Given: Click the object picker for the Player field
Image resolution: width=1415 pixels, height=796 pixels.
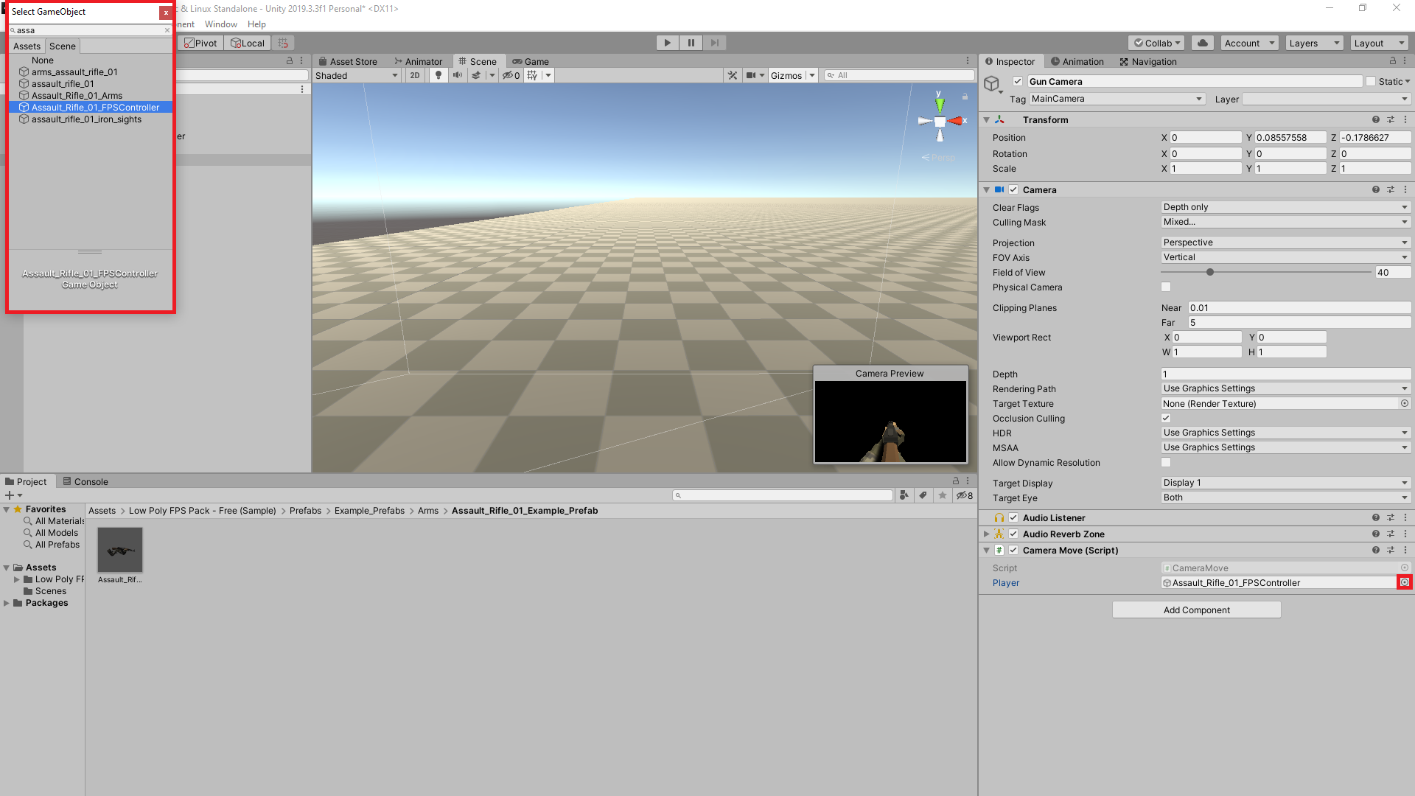Looking at the screenshot, I should [x=1405, y=582].
